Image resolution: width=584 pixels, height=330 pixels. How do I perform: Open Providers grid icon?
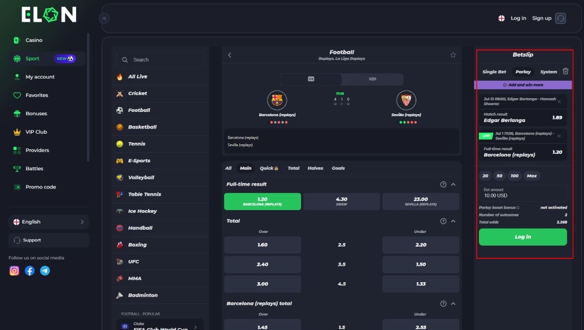point(17,150)
